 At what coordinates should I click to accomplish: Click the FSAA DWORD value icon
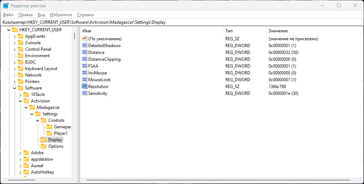[x=85, y=66]
